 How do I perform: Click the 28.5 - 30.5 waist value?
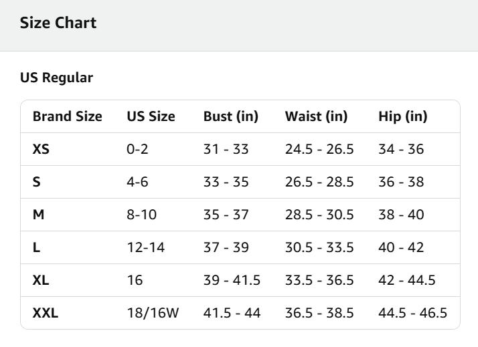[x=319, y=215]
